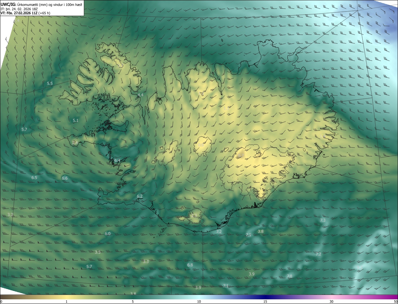Screen dimensions: 398x304
Task: Click the 'IT: þri. 24. 02. 2026 18Z' line
Action: tap(19, 9)
